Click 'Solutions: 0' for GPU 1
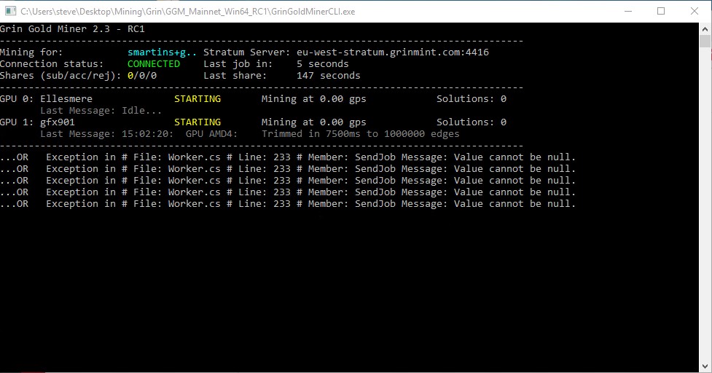 point(472,122)
